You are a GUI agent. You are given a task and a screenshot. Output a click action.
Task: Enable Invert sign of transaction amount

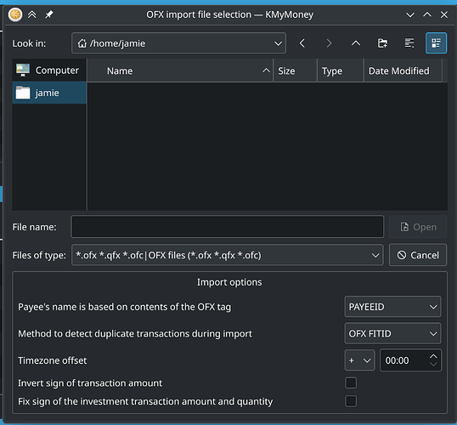(x=351, y=382)
